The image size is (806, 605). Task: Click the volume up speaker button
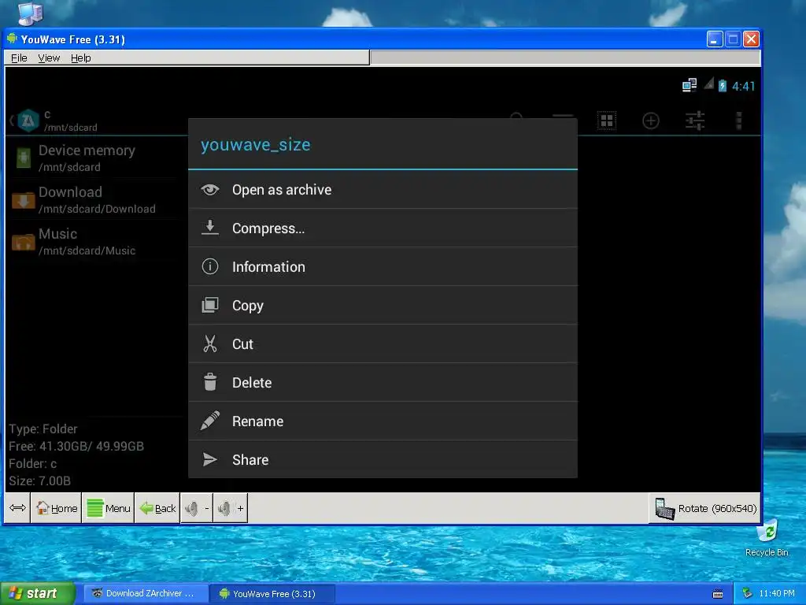tap(231, 508)
